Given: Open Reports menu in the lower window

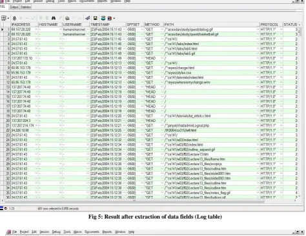Looking at the screenshot, I should point(107,231).
